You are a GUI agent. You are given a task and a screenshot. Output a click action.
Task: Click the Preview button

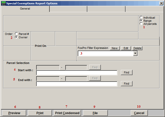[x=14, y=113]
